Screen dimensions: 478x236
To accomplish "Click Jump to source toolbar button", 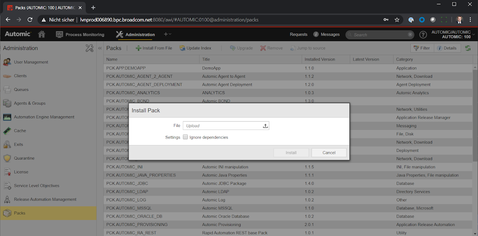I will click(x=308, y=48).
